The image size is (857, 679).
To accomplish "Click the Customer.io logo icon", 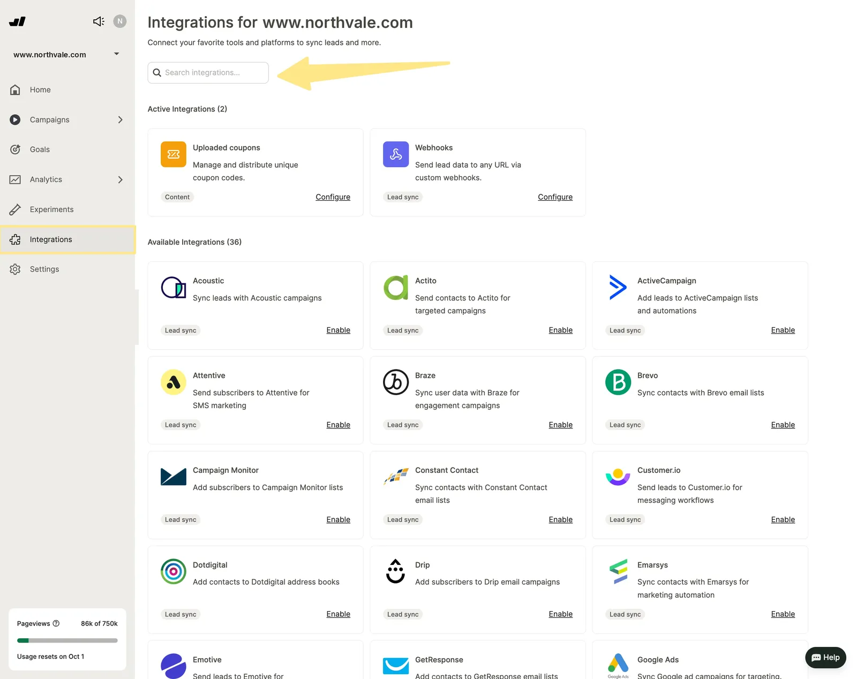I will pos(618,477).
